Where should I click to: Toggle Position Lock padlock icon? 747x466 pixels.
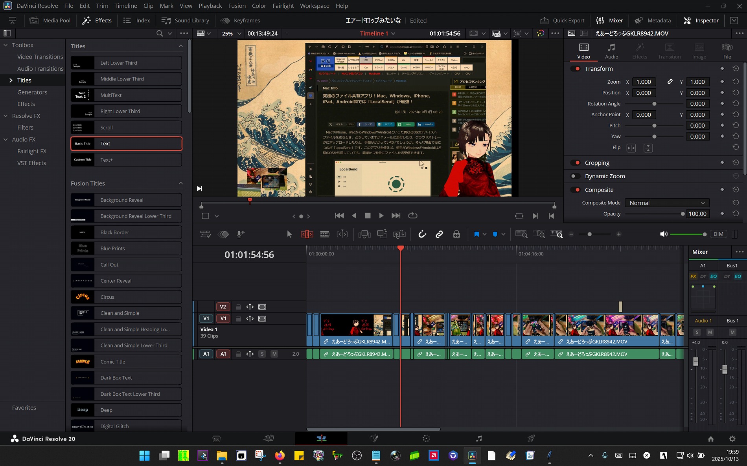point(456,234)
